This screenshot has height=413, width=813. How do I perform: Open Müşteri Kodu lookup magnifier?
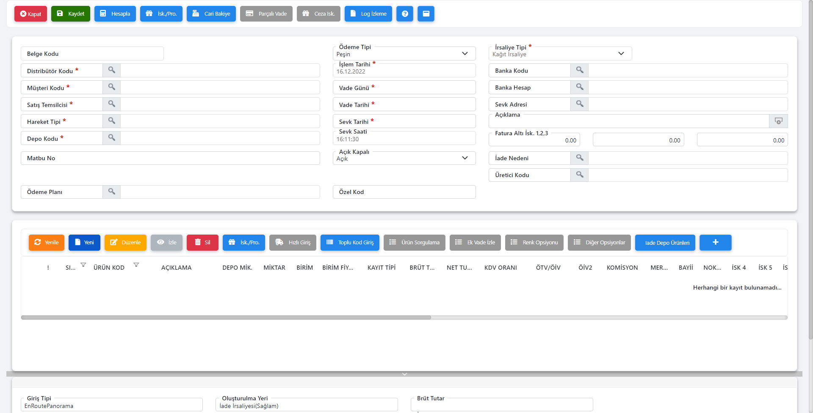pos(111,87)
